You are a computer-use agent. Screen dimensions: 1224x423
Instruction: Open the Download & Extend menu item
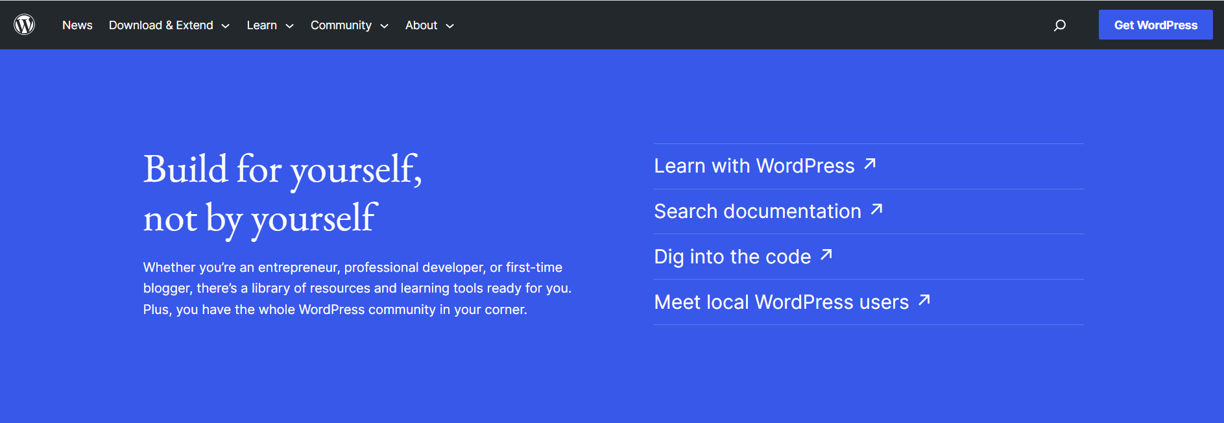pyautogui.click(x=161, y=25)
